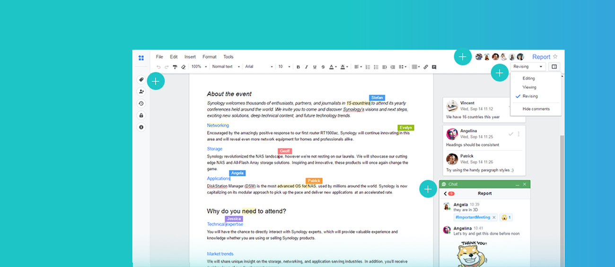Viewport: 615px width, 267px height.
Task: Click the #ImportantMeeting hashtag
Action: point(473,217)
